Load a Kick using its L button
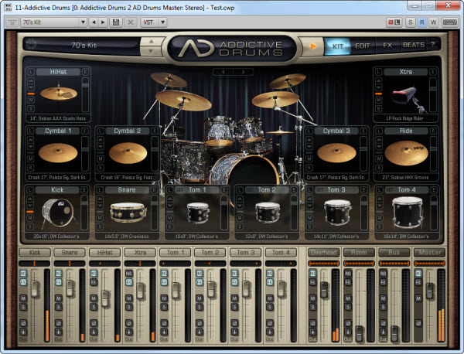The image size is (464, 354). pos(30,190)
